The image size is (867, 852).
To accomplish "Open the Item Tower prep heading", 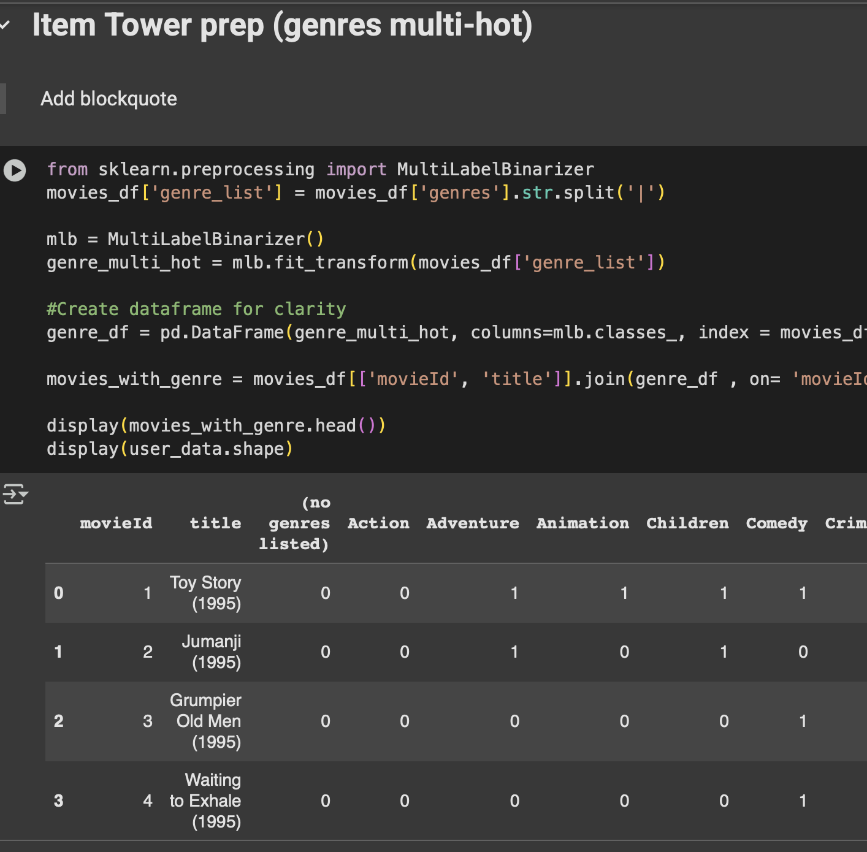I will click(282, 25).
